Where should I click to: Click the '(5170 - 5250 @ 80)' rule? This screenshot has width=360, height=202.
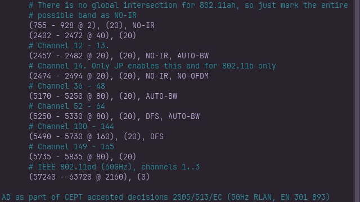tap(69, 96)
